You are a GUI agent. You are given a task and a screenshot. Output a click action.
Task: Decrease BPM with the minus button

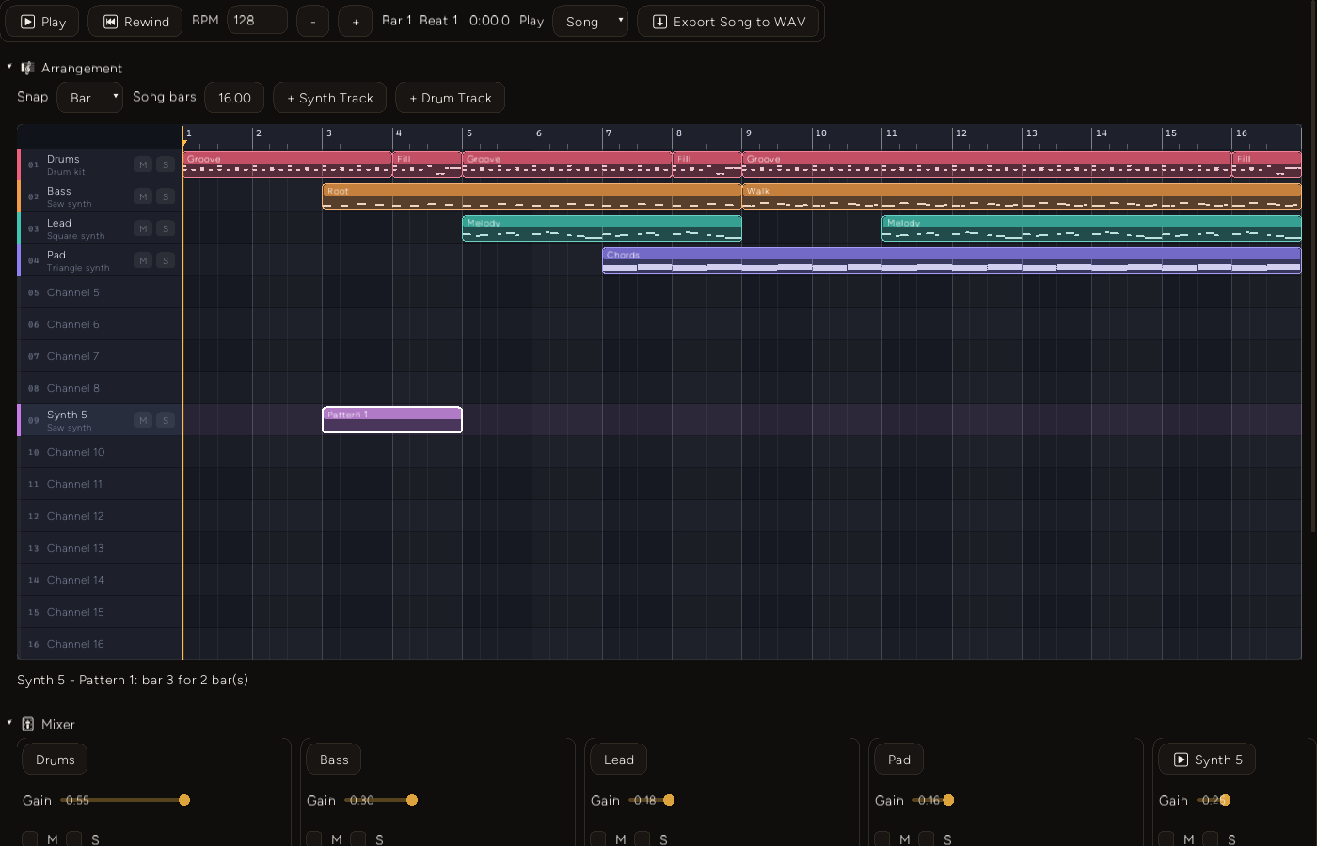pyautogui.click(x=313, y=22)
